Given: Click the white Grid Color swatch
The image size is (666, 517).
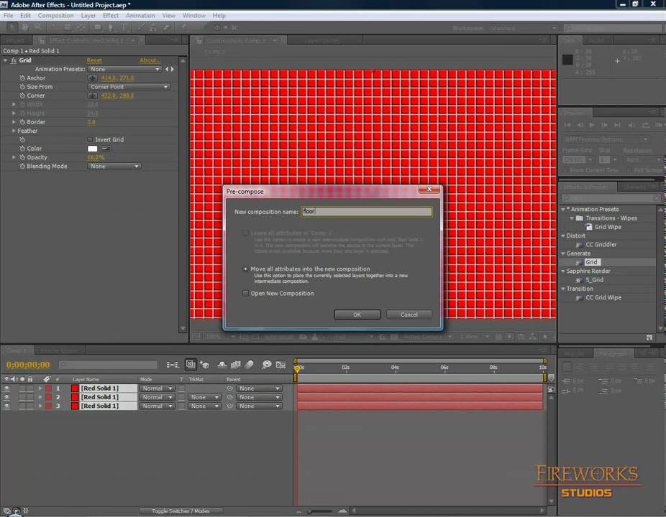Looking at the screenshot, I should 92,149.
